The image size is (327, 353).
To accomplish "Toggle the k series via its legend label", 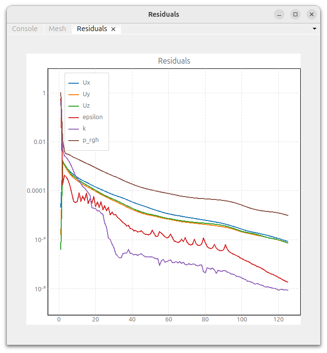I will [84, 129].
